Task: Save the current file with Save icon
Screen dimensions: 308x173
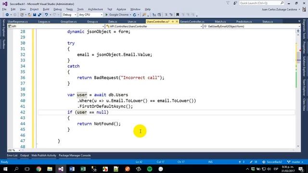Action: coord(35,15)
